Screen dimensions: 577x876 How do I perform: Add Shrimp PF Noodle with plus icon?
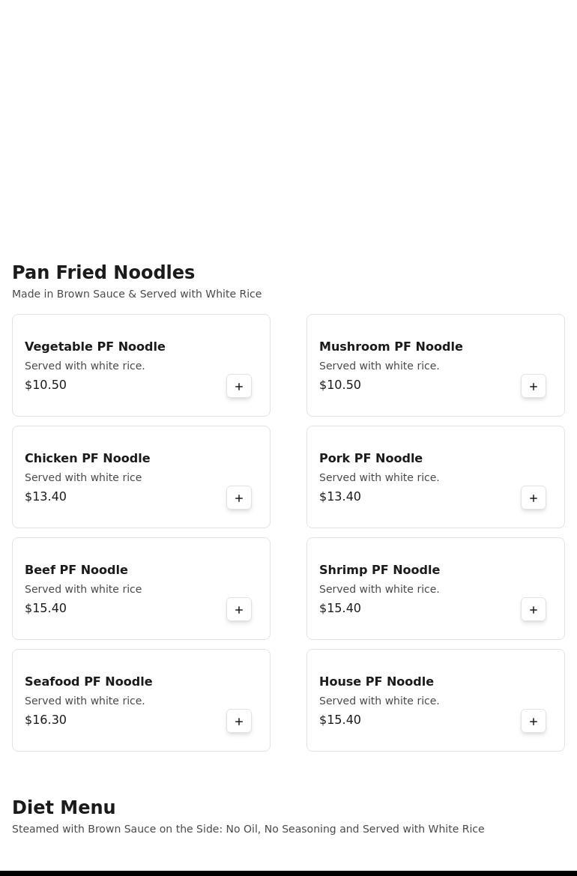(x=533, y=609)
